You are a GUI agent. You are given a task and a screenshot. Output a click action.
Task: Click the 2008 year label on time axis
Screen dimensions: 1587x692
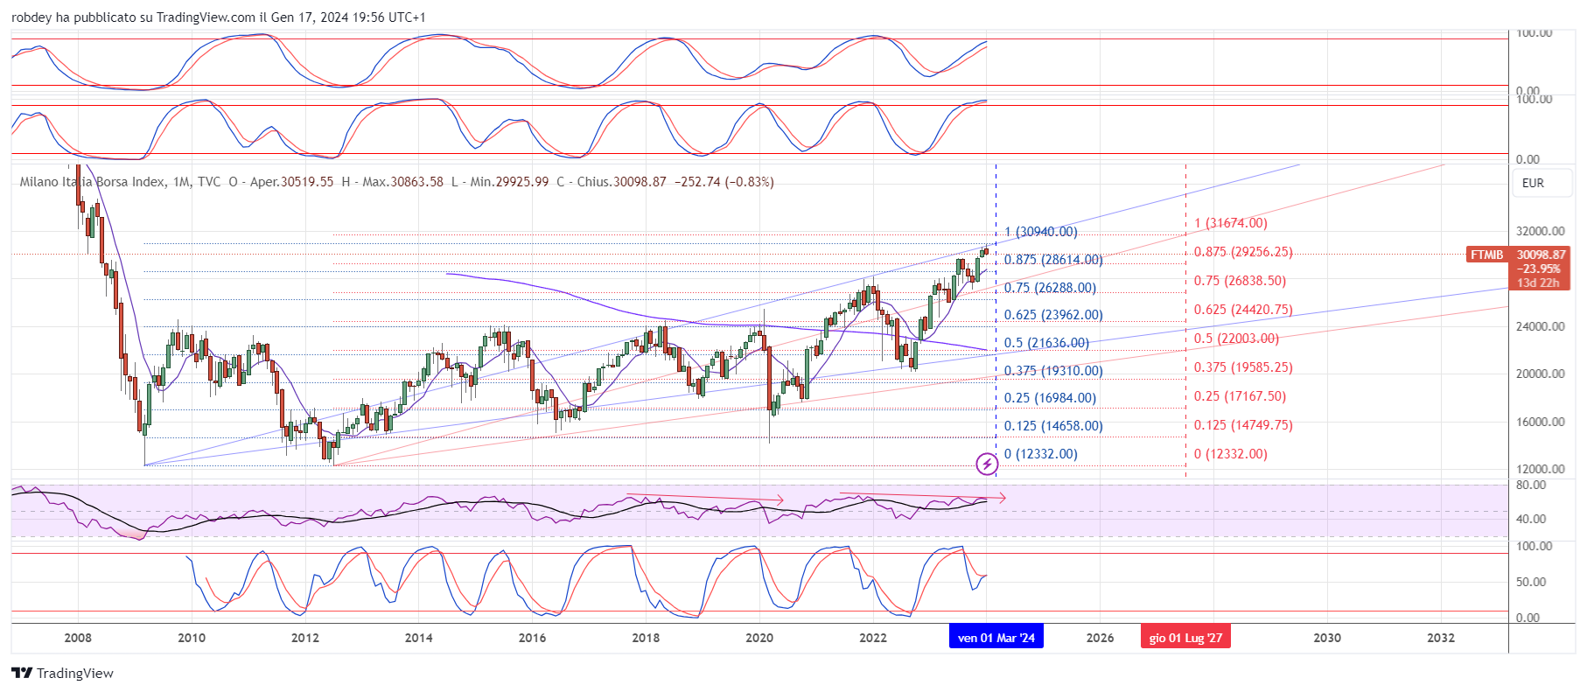pos(78,638)
